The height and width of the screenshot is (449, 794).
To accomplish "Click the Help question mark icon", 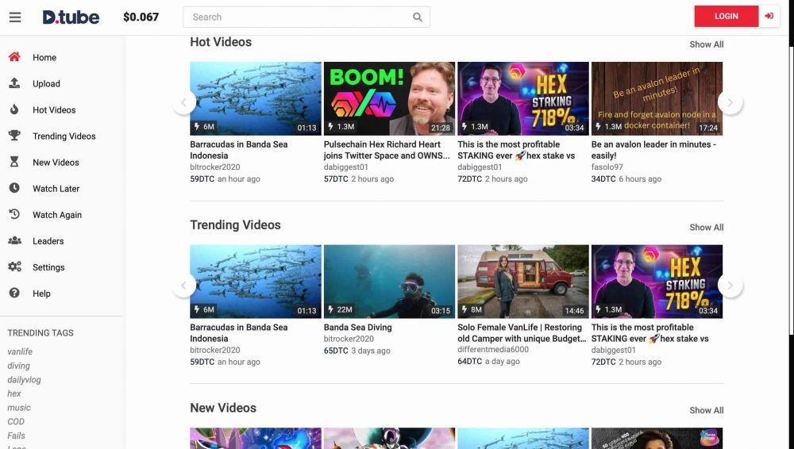I will point(14,293).
